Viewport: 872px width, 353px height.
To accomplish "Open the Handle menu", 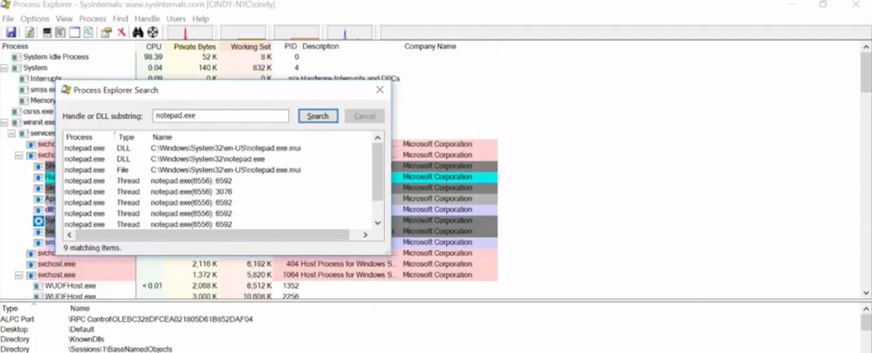I will [x=147, y=19].
